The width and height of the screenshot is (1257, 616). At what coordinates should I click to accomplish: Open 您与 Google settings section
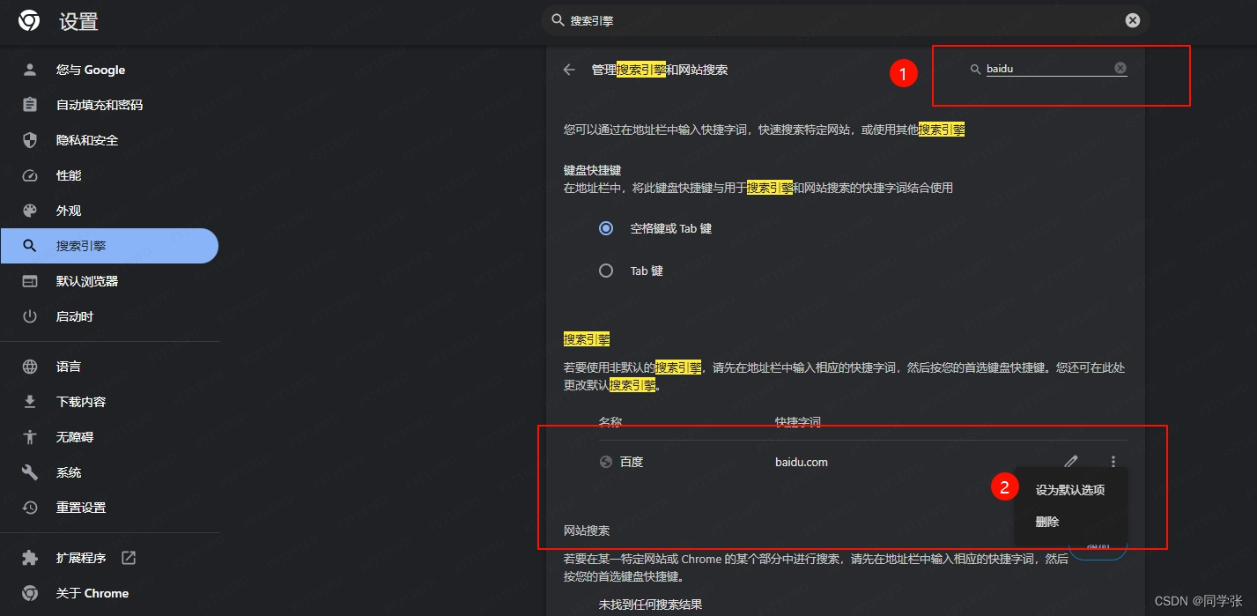(90, 70)
